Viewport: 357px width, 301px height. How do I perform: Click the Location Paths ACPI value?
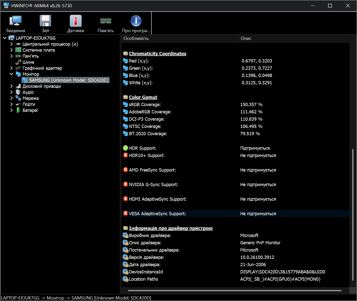(280, 279)
